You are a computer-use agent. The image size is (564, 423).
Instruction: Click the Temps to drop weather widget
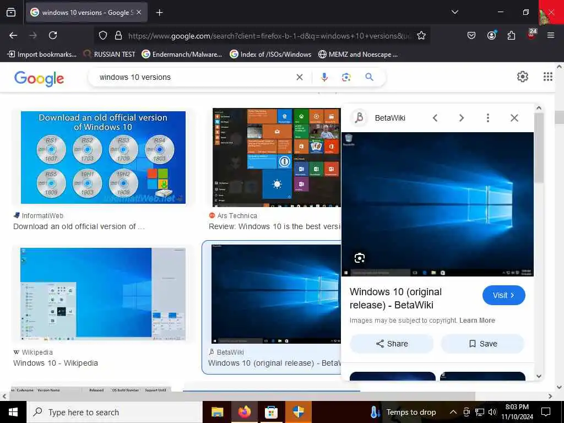(x=403, y=412)
